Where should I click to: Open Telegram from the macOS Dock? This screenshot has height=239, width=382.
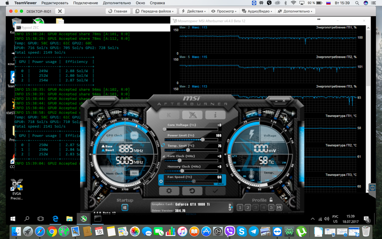(x=254, y=232)
